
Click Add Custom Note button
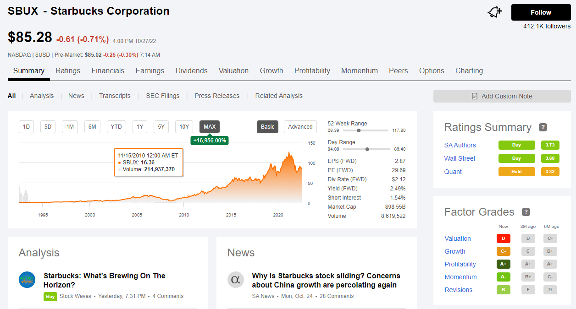[502, 96]
